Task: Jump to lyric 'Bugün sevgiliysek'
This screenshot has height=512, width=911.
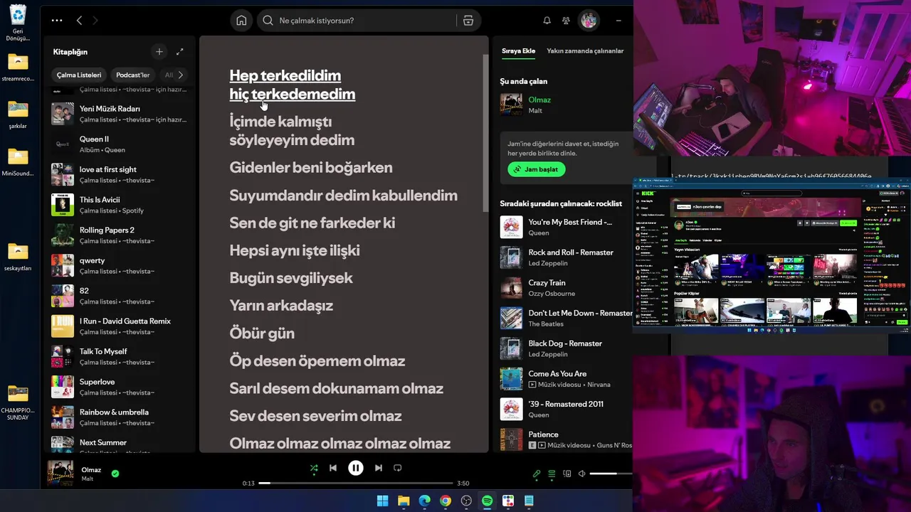Action: (x=291, y=278)
